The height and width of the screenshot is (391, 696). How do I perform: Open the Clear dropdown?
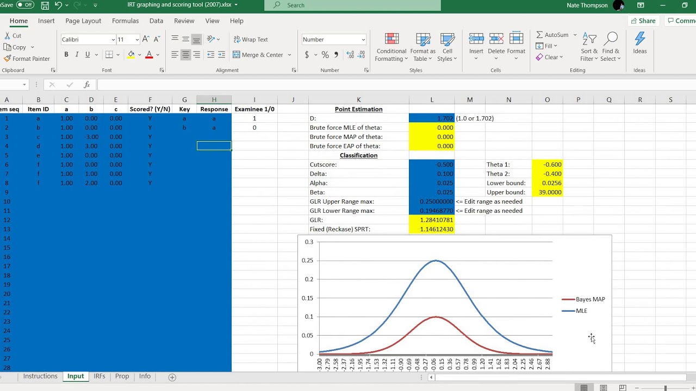click(549, 58)
